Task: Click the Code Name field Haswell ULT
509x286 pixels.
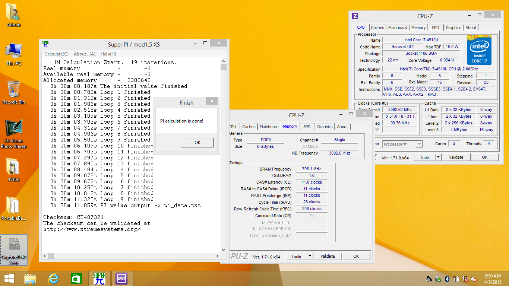Action: pos(403,47)
